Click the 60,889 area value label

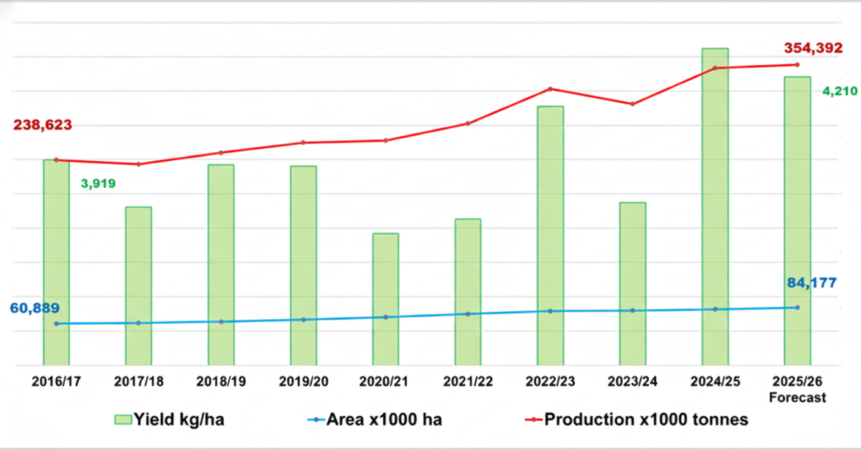34,309
